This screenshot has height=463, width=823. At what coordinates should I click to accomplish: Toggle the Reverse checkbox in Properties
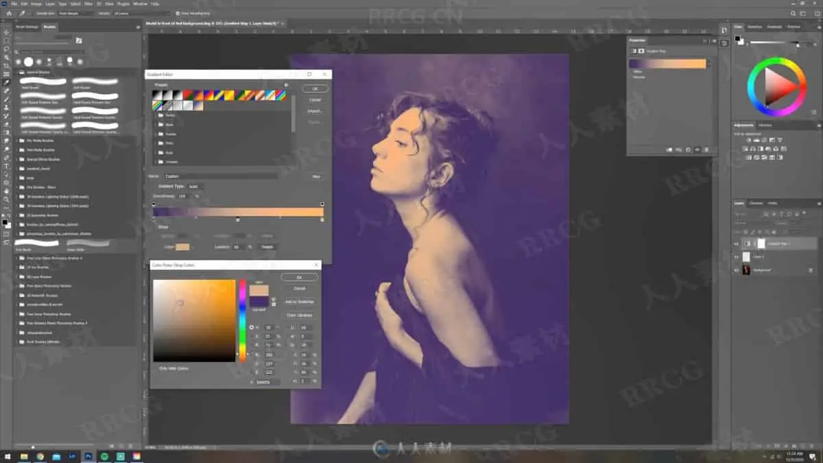[632, 77]
